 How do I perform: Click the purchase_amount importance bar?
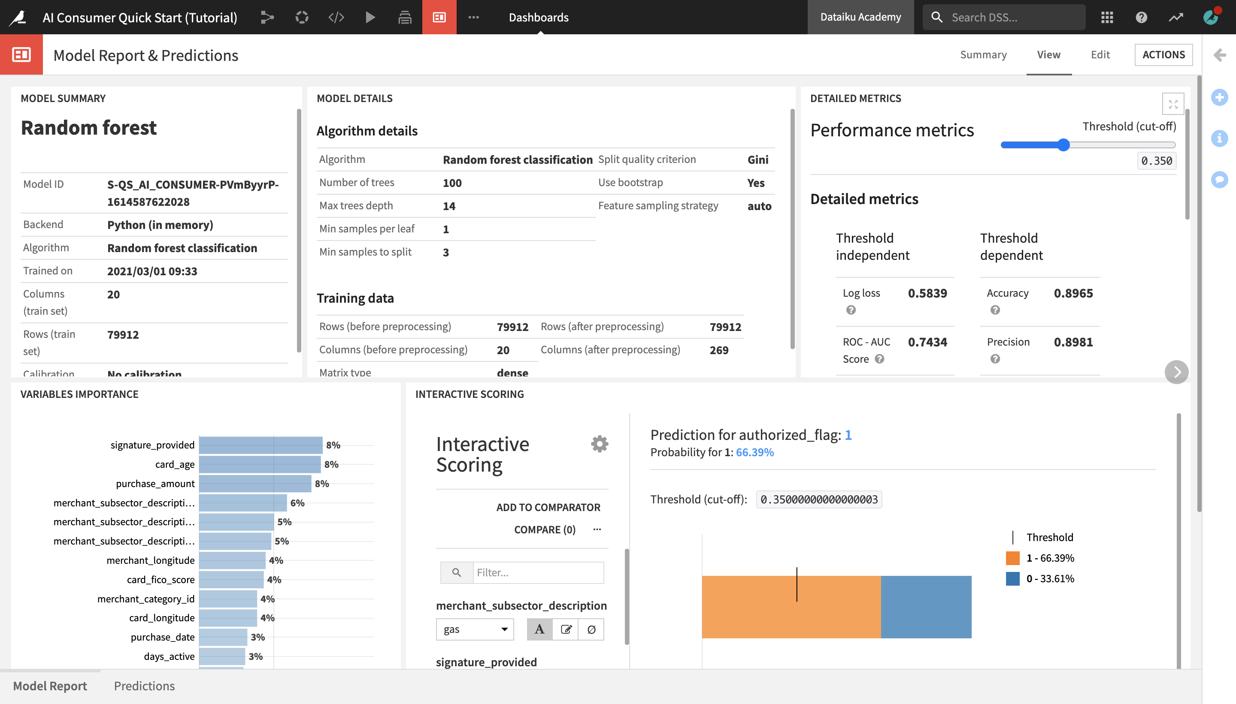pyautogui.click(x=255, y=484)
